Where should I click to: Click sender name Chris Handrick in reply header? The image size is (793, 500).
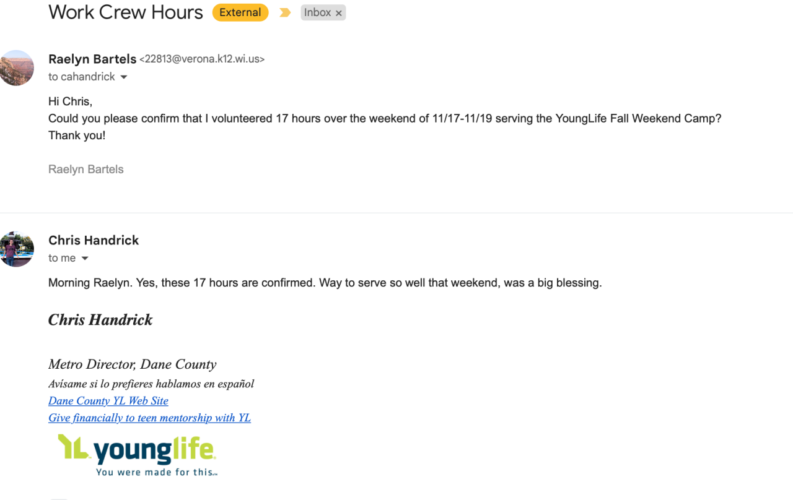pos(94,240)
